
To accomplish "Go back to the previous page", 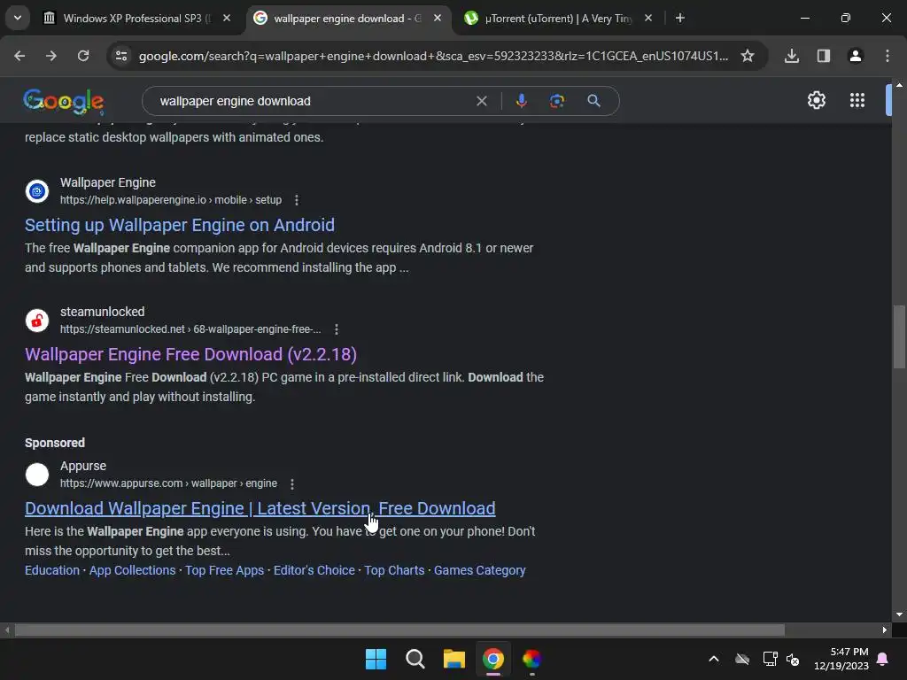I will point(19,56).
